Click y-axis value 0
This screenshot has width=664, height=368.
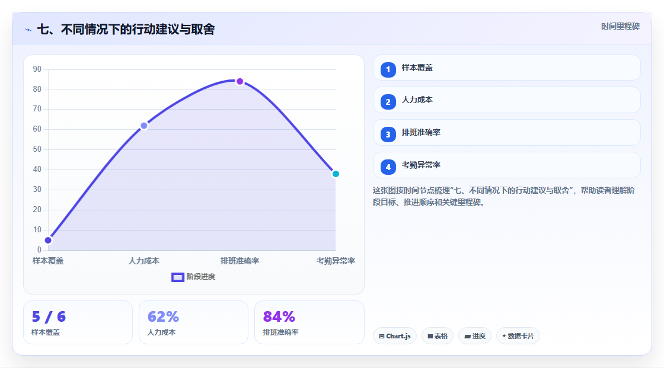39,250
